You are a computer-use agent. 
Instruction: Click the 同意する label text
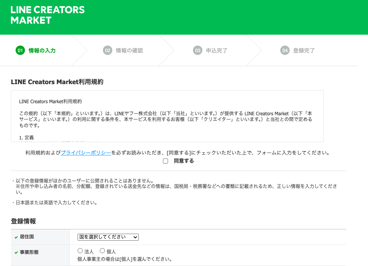pyautogui.click(x=184, y=161)
